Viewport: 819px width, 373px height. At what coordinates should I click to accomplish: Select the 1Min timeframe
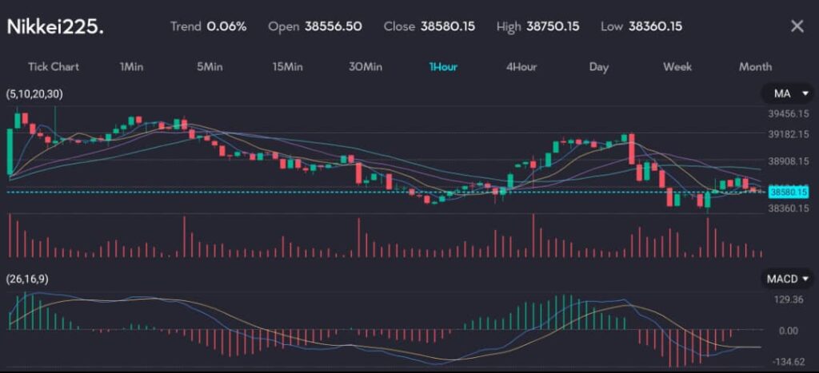[x=131, y=66]
